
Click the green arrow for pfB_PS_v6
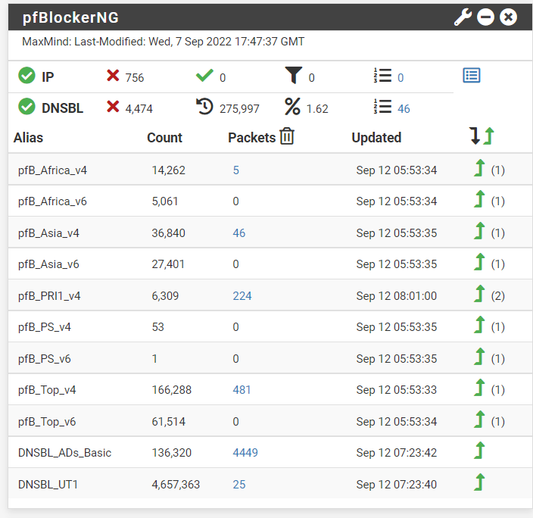pyautogui.click(x=479, y=357)
